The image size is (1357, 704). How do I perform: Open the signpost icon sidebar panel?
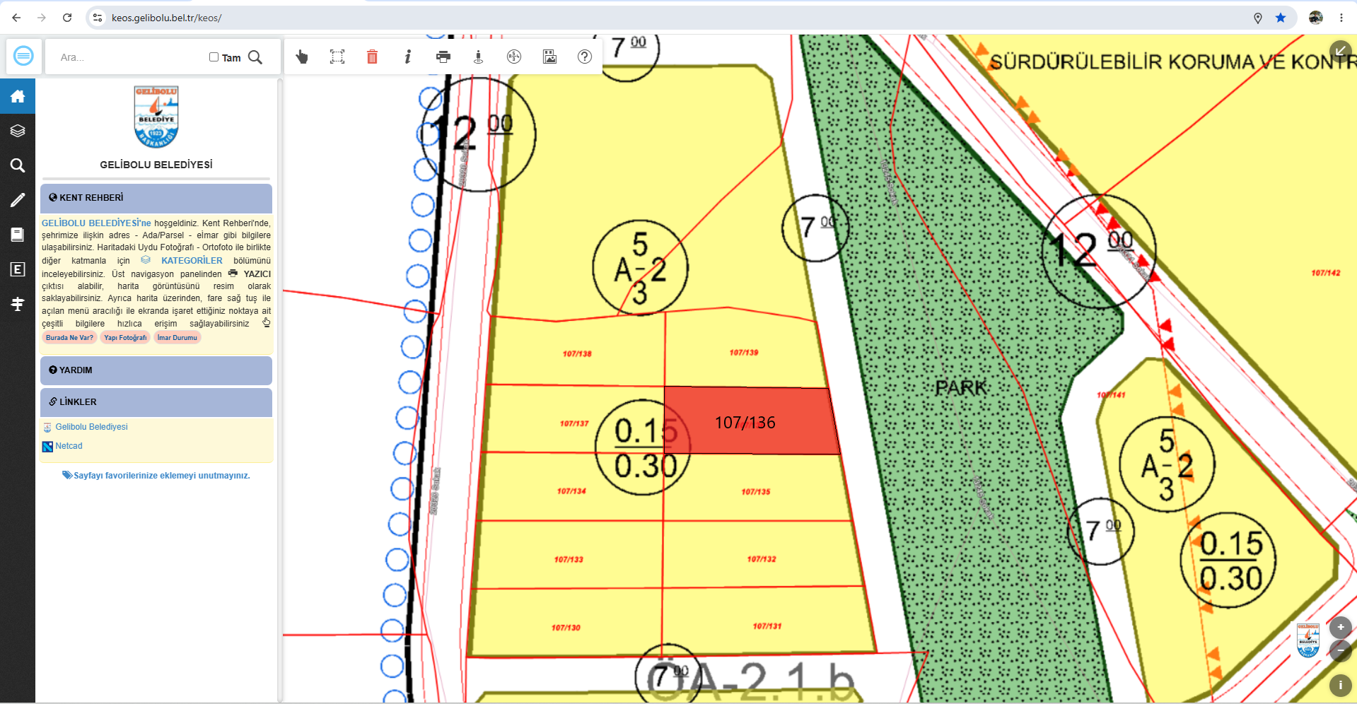pyautogui.click(x=18, y=304)
